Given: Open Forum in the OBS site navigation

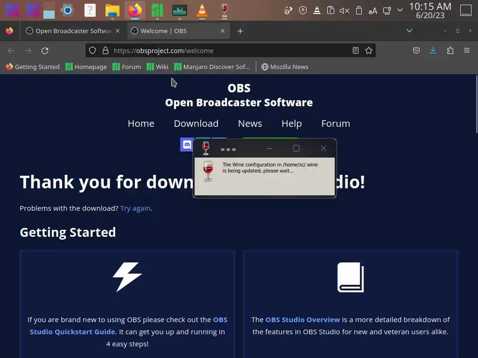Looking at the screenshot, I should pyautogui.click(x=336, y=124).
